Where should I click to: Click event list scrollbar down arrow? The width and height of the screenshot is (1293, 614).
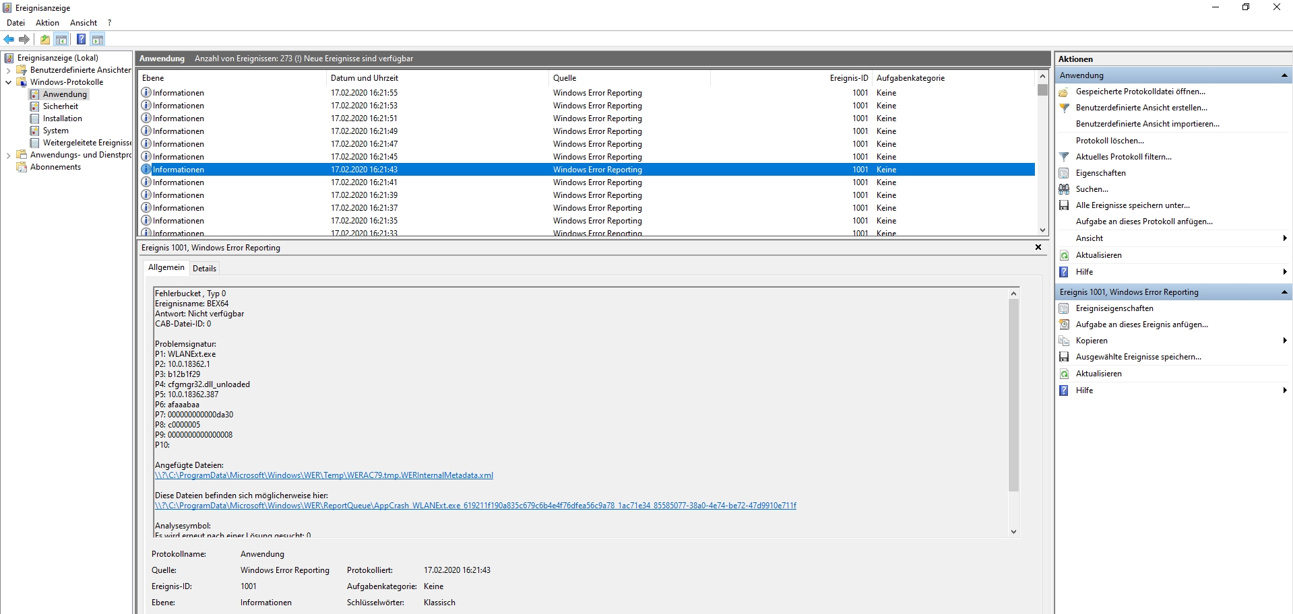click(x=1042, y=230)
